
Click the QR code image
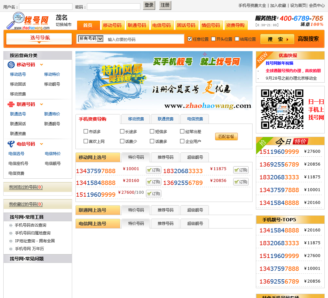click(x=282, y=109)
